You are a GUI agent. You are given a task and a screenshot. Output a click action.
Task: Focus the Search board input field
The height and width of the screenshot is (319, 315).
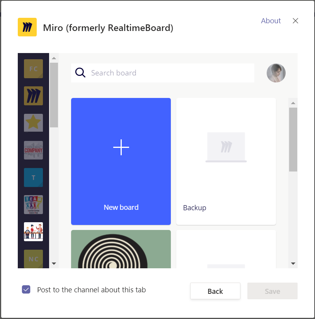(x=170, y=73)
